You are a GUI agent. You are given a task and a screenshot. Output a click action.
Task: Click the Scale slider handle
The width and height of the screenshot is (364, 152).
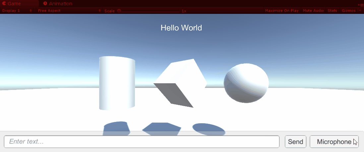[119, 11]
